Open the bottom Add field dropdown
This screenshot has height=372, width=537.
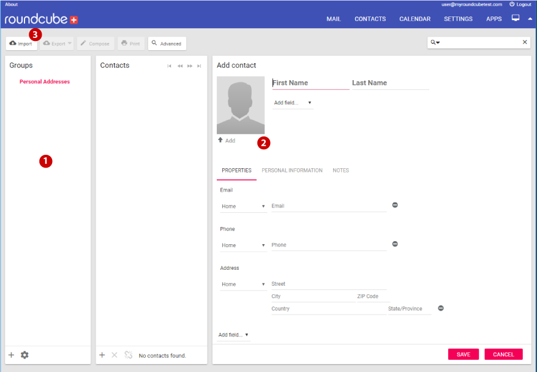click(233, 335)
